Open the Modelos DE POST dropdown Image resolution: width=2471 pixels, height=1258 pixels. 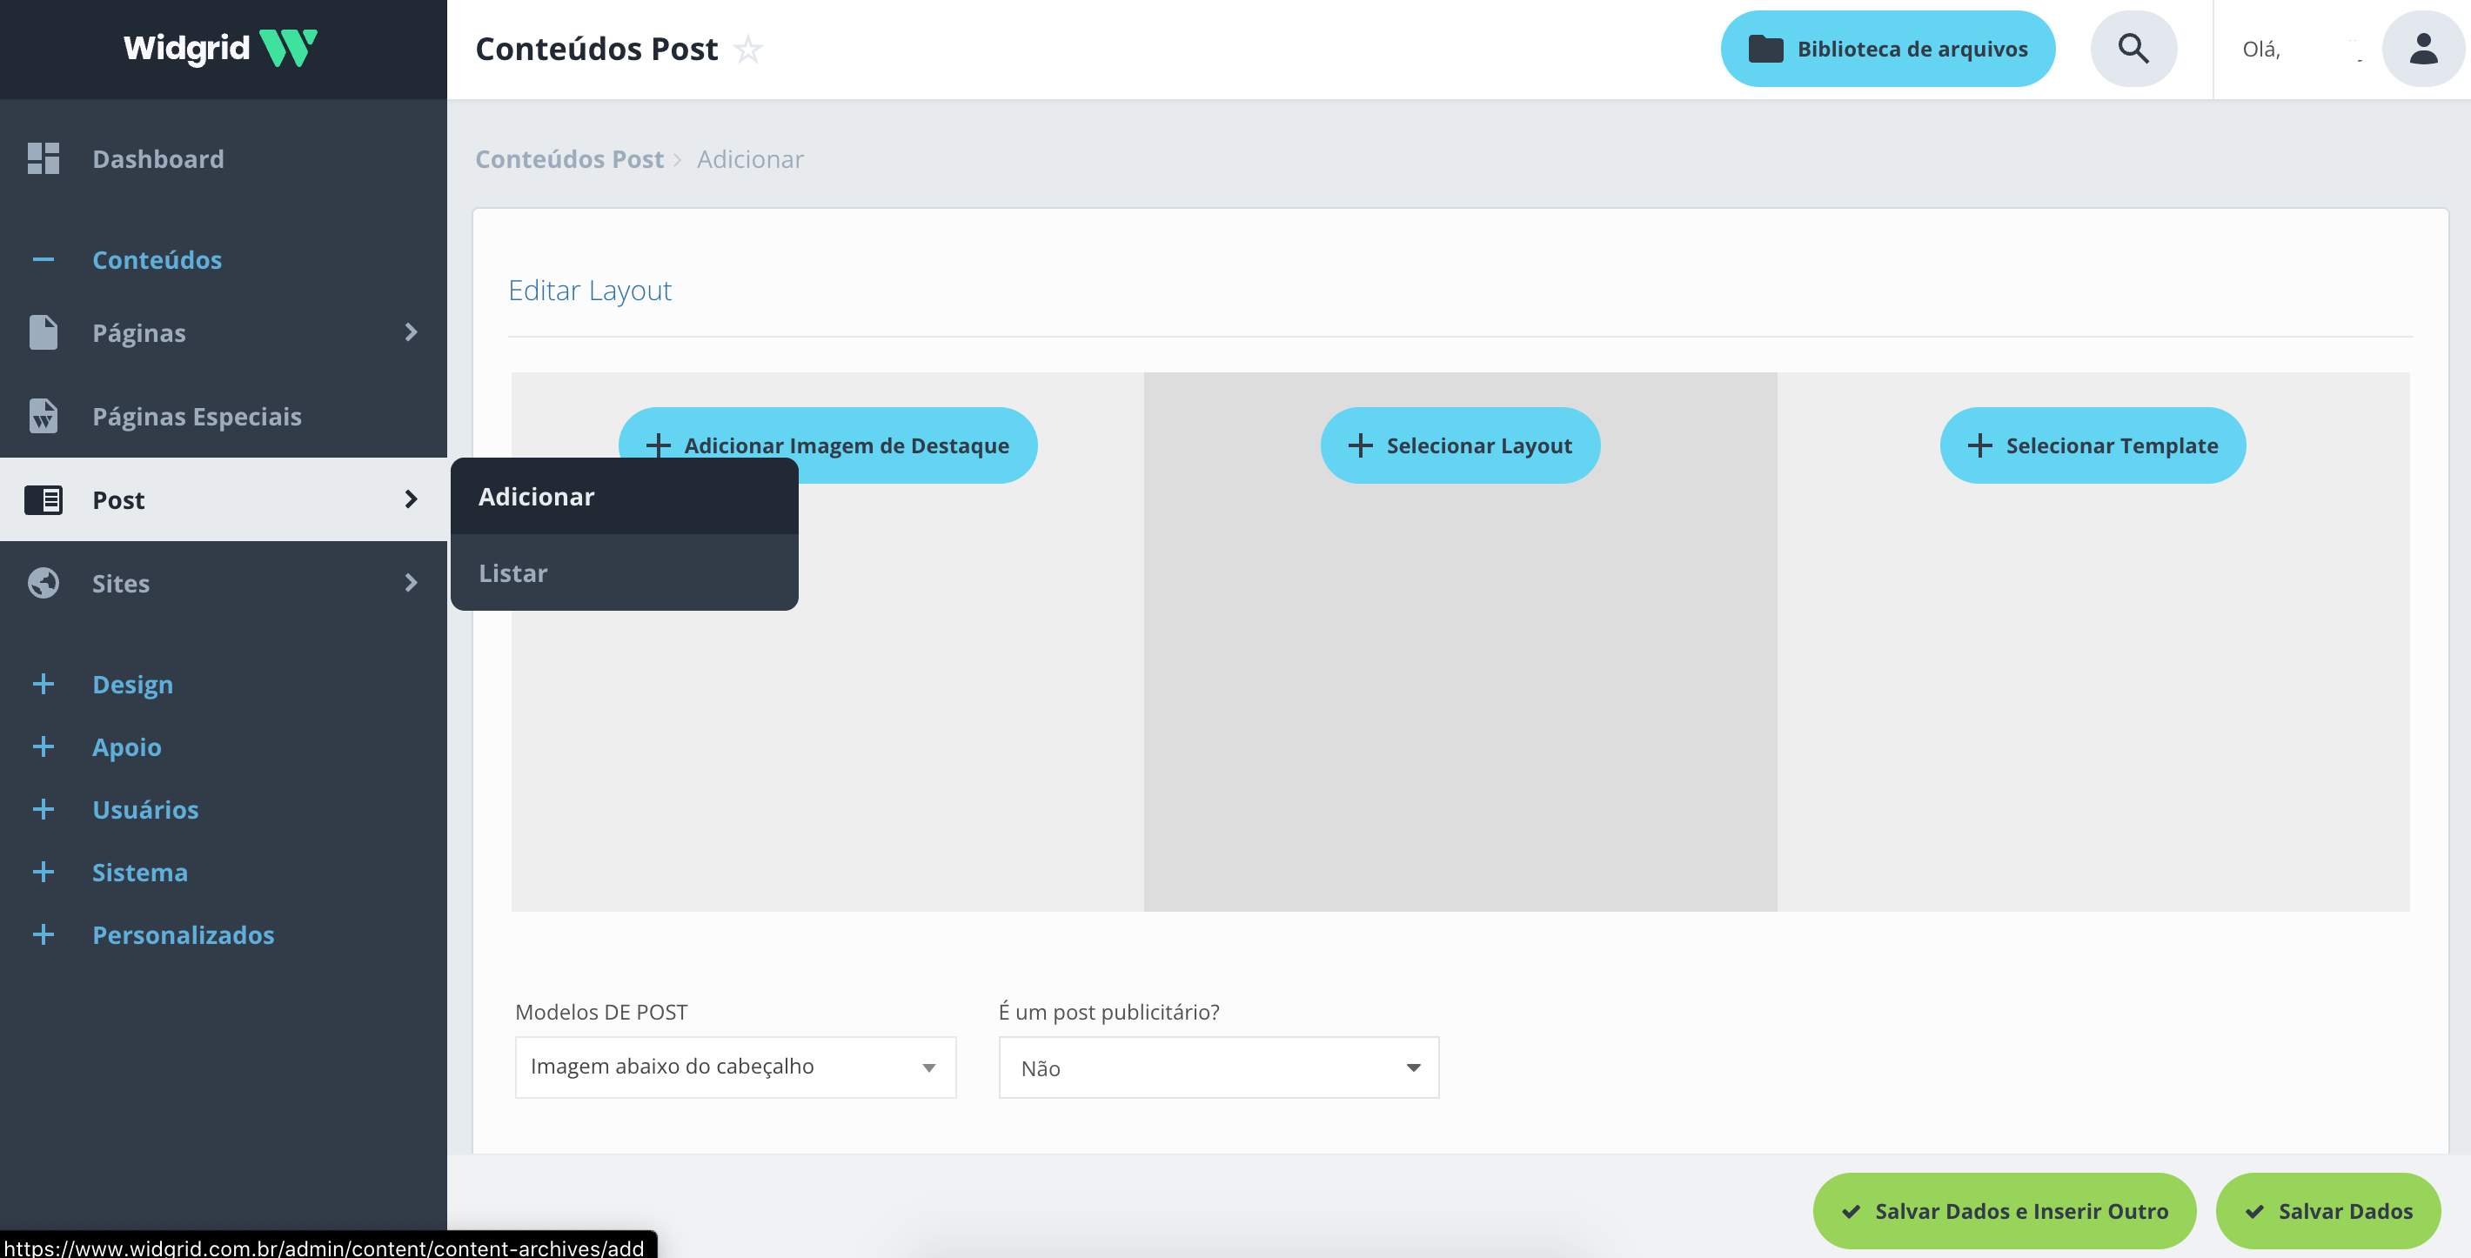point(735,1067)
